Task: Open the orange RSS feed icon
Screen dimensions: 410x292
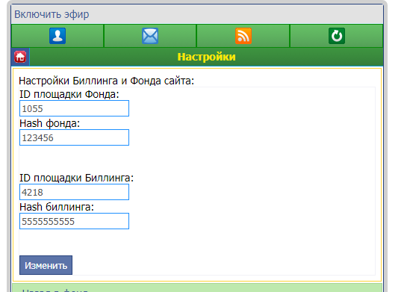Action: pos(243,36)
